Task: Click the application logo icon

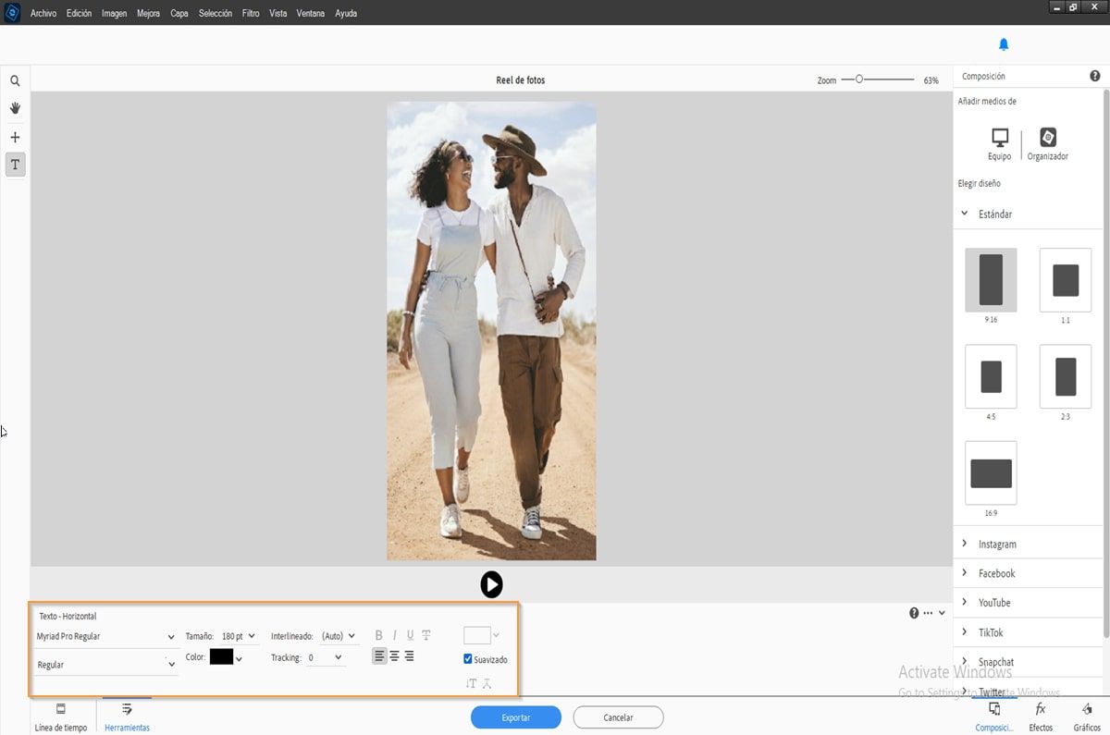Action: [13, 13]
